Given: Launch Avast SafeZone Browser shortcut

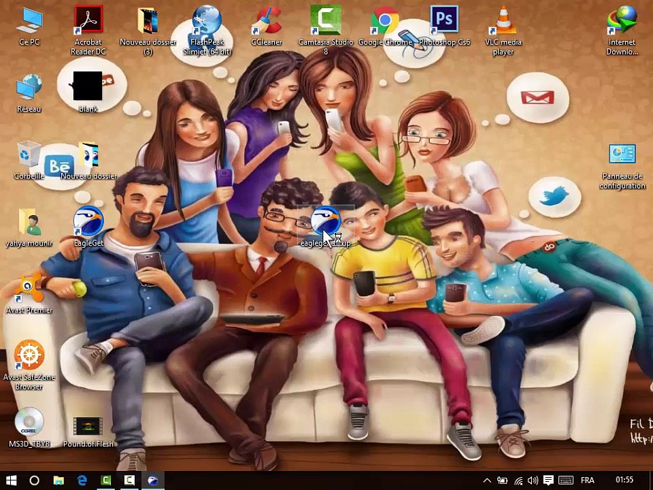Looking at the screenshot, I should click(29, 365).
